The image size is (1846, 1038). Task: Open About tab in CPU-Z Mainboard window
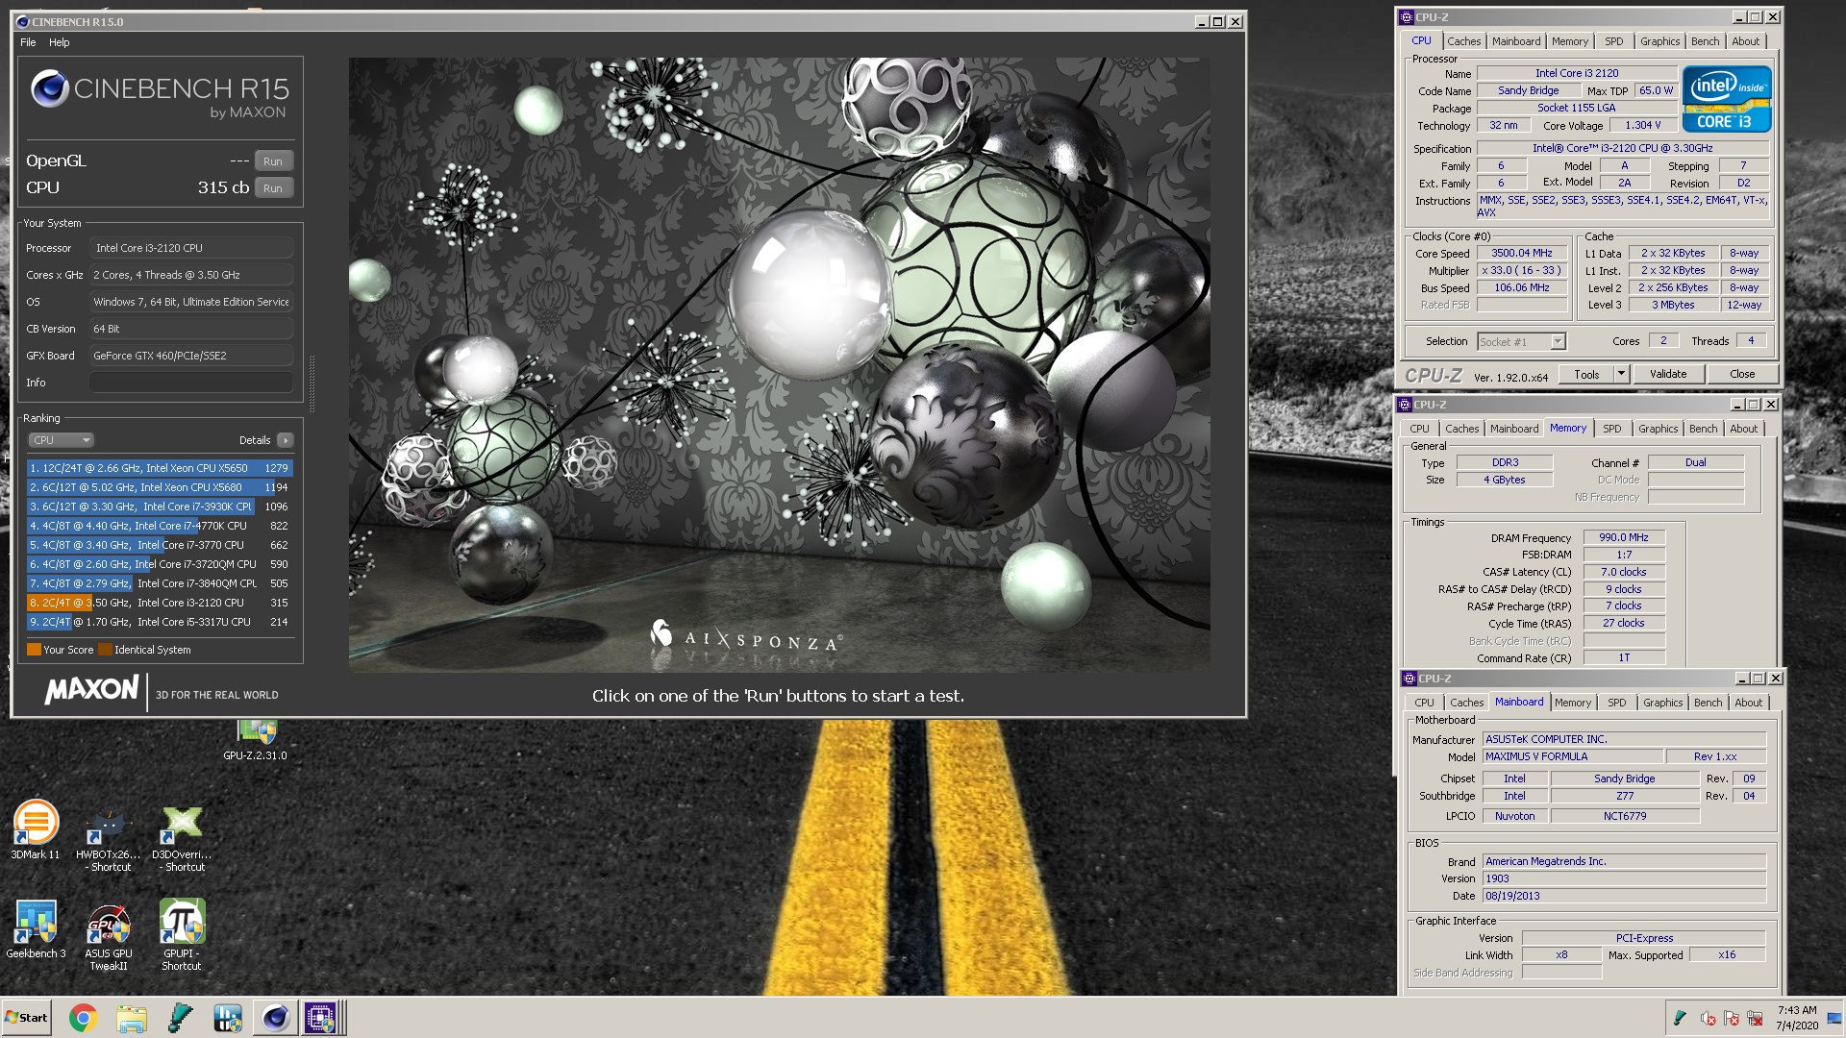click(1749, 703)
